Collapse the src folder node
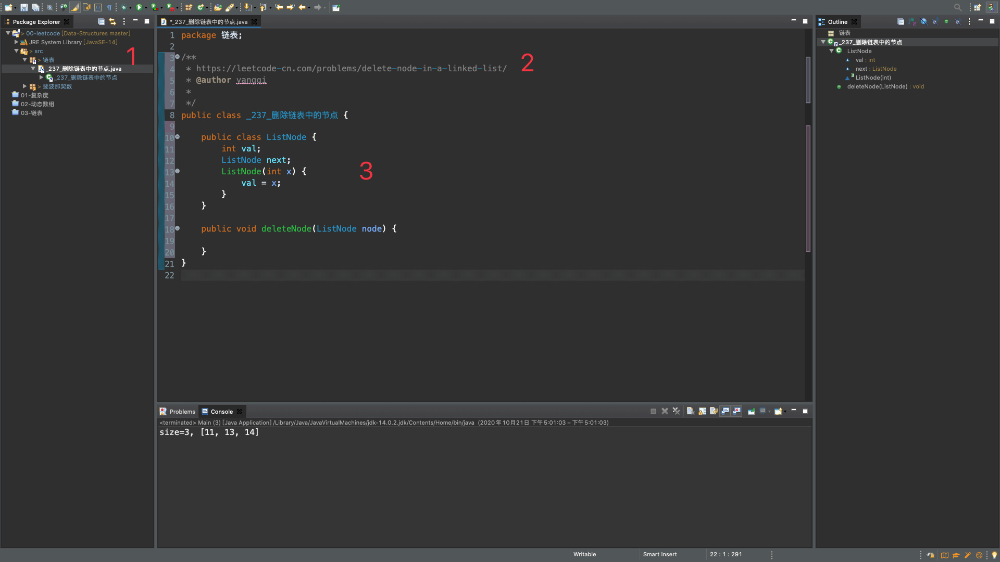Screen dimensions: 1000x562 pyautogui.click(x=16, y=50)
